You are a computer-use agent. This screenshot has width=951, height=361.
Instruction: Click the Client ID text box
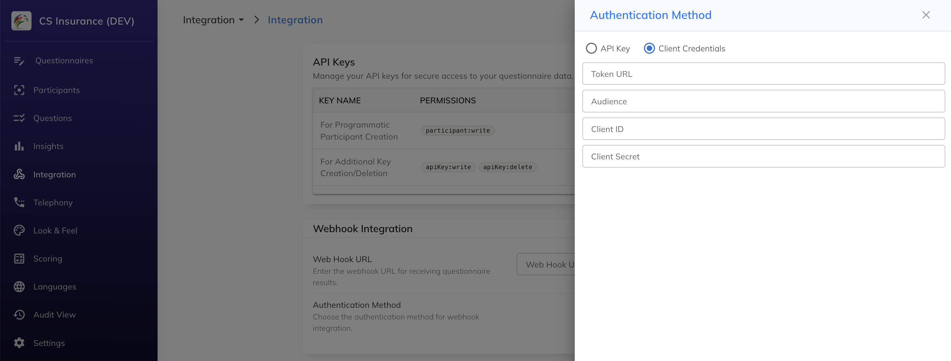[x=763, y=129]
